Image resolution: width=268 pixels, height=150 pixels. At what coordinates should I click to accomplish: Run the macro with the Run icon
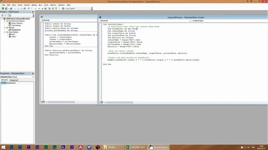[36, 8]
